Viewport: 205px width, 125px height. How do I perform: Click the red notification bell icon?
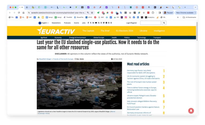coord(191,110)
